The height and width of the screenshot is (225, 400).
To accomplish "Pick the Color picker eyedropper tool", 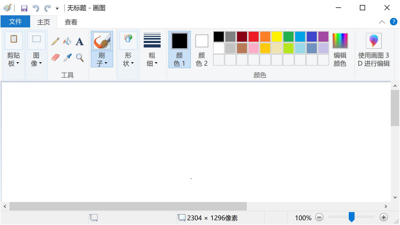I will click(x=68, y=57).
